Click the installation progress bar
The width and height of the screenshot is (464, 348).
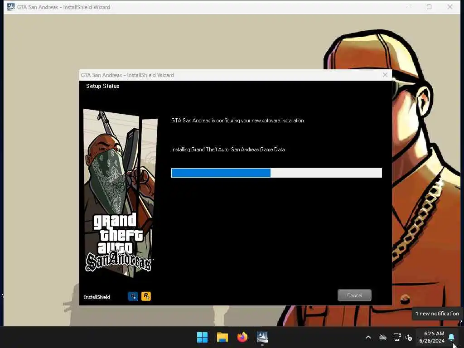(276, 173)
